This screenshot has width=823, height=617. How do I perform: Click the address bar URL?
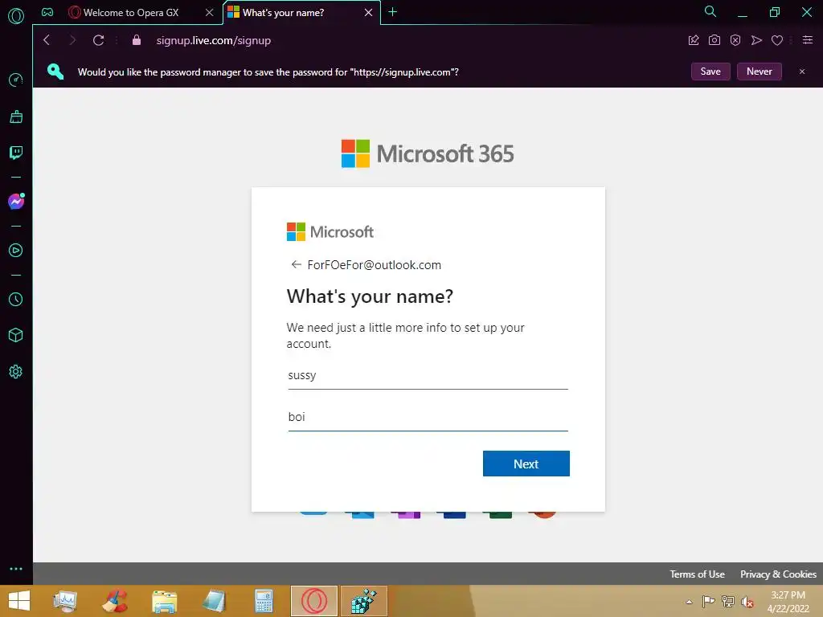(x=214, y=40)
